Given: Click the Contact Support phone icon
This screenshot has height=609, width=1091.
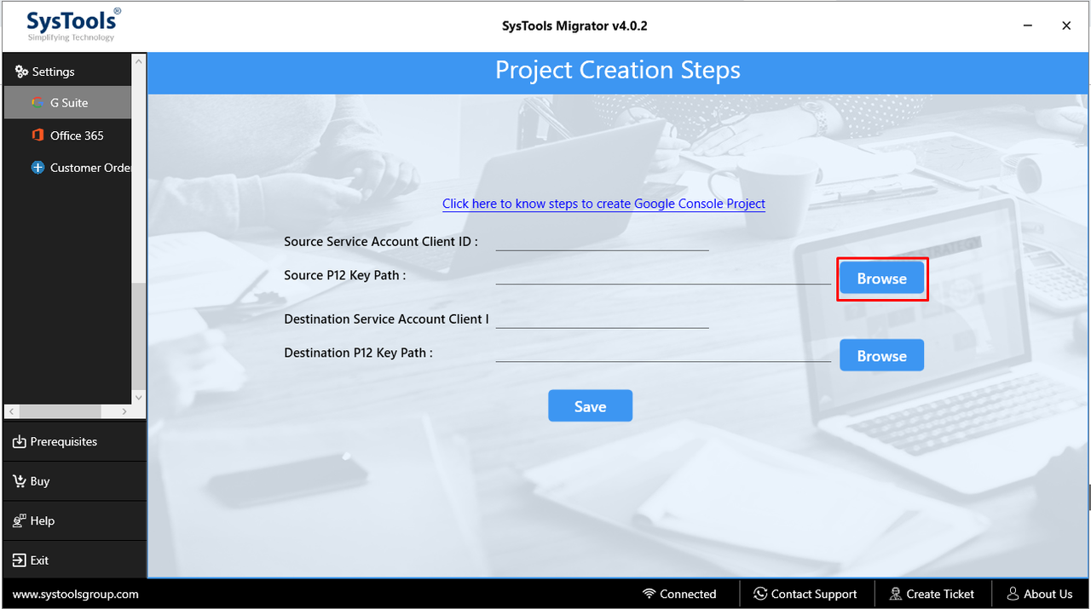Looking at the screenshot, I should pyautogui.click(x=760, y=594).
